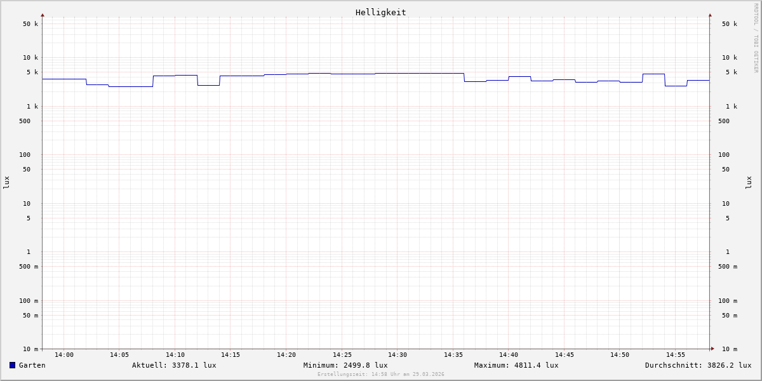The width and height of the screenshot is (762, 381).
Task: Click the Maximum 4811.4 lux value
Action: tap(516, 365)
